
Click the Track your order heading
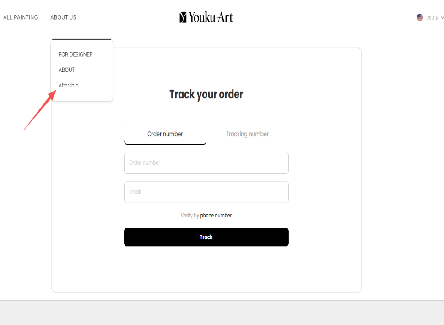pos(206,94)
